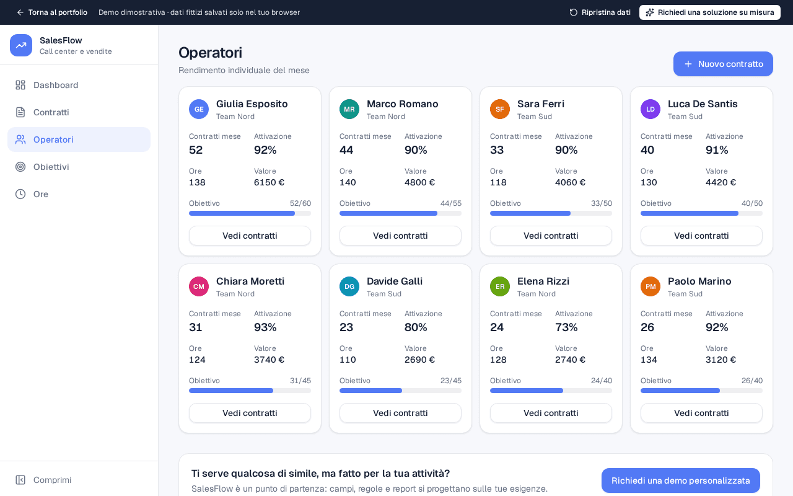Click the Ore clock icon
The width and height of the screenshot is (793, 496).
tap(20, 194)
